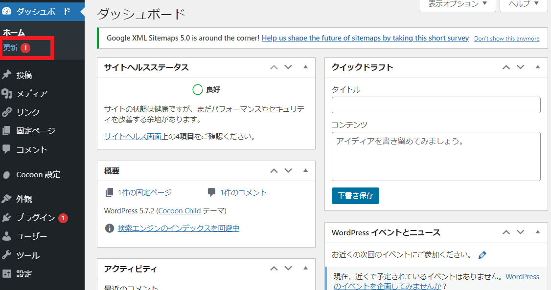Screen dimensions: 551x290
Task: Click the メディア media icon in sidebar
Action: [x=7, y=93]
